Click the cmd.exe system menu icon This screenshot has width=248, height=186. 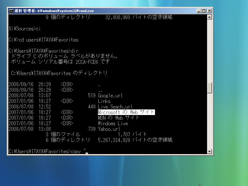tap(11, 11)
